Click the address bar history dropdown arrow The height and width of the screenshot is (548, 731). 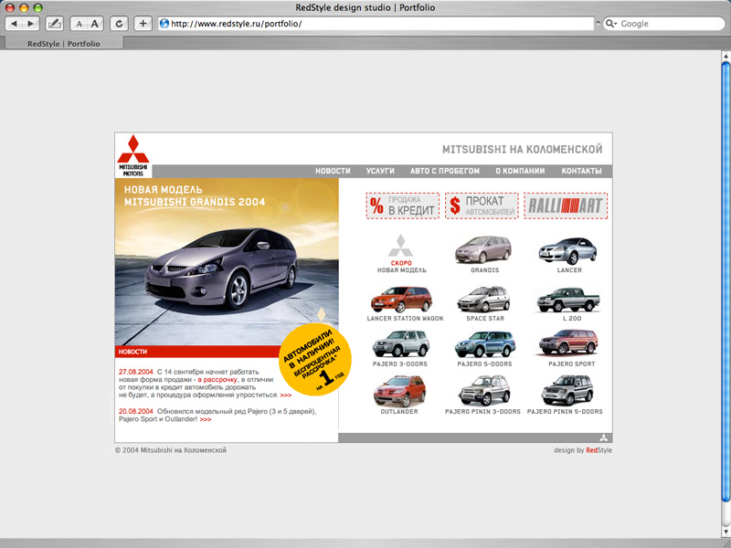click(598, 24)
